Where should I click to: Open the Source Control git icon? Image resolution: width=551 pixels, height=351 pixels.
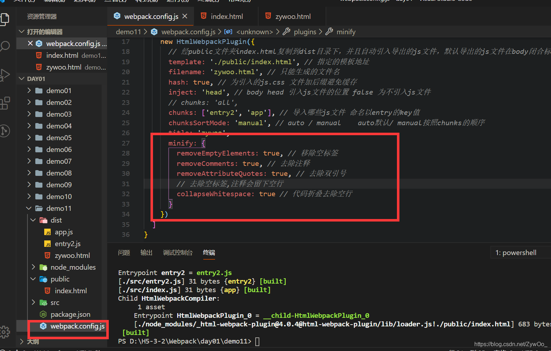tap(4, 131)
